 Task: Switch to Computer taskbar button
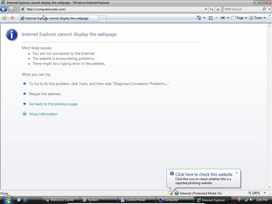(x=175, y=200)
